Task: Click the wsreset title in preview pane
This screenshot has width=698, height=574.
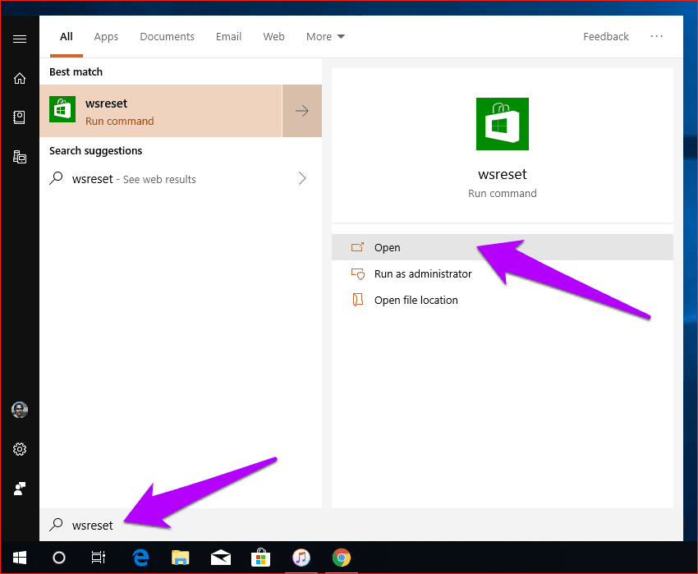Action: pos(502,174)
